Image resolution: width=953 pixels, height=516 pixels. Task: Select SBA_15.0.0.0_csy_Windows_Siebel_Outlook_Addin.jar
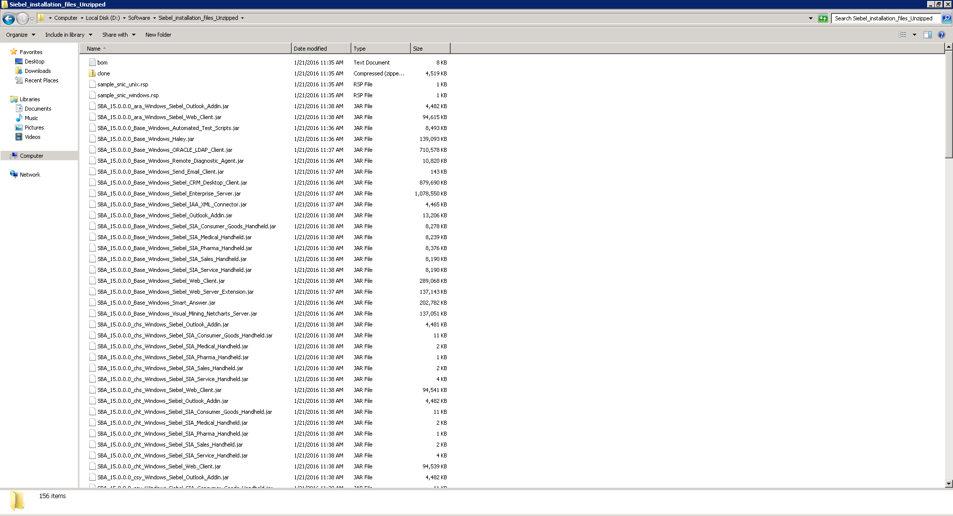pyautogui.click(x=163, y=477)
